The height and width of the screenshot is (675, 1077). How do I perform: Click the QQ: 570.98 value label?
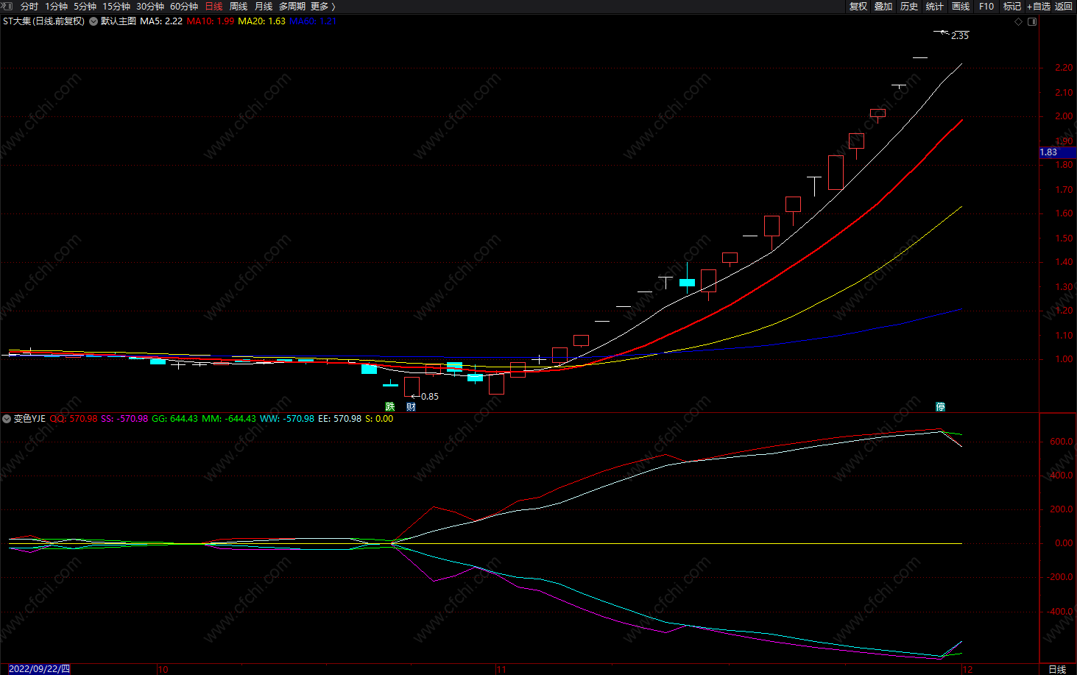tap(74, 419)
